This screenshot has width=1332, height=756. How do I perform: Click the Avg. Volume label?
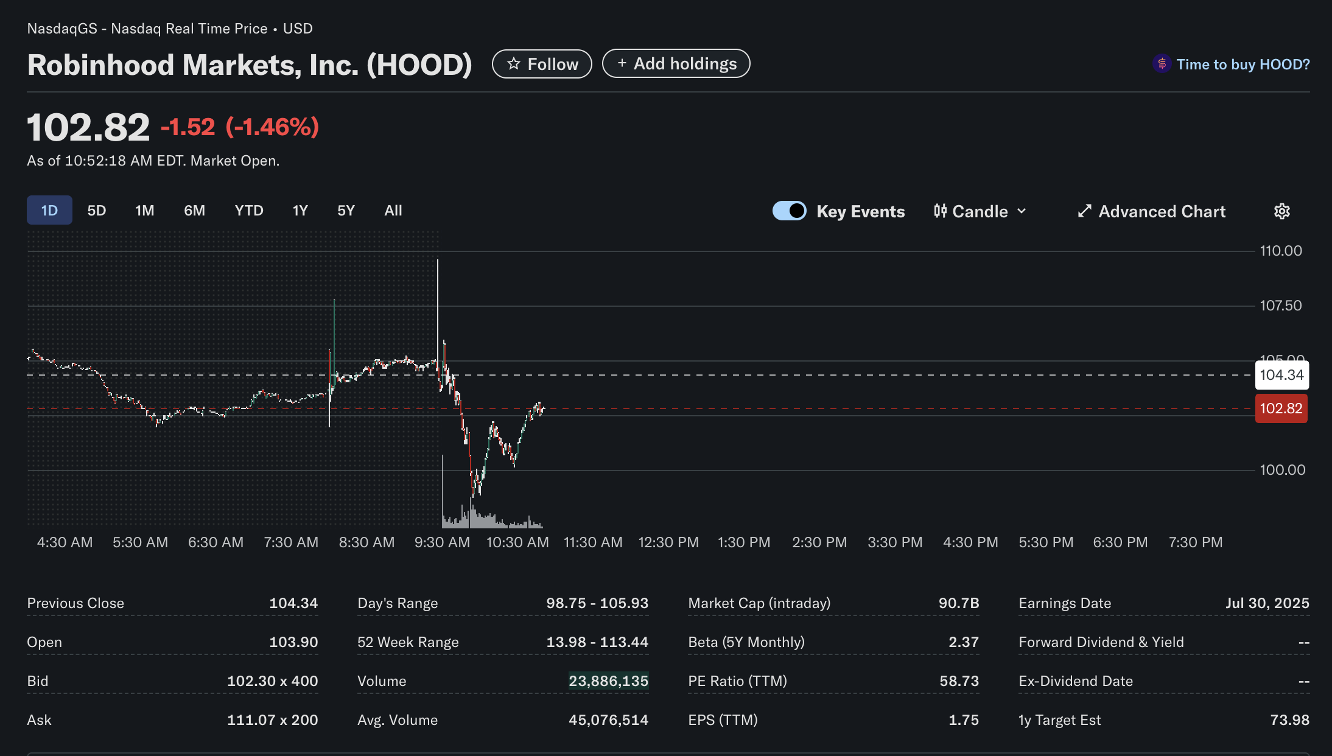[x=398, y=720]
